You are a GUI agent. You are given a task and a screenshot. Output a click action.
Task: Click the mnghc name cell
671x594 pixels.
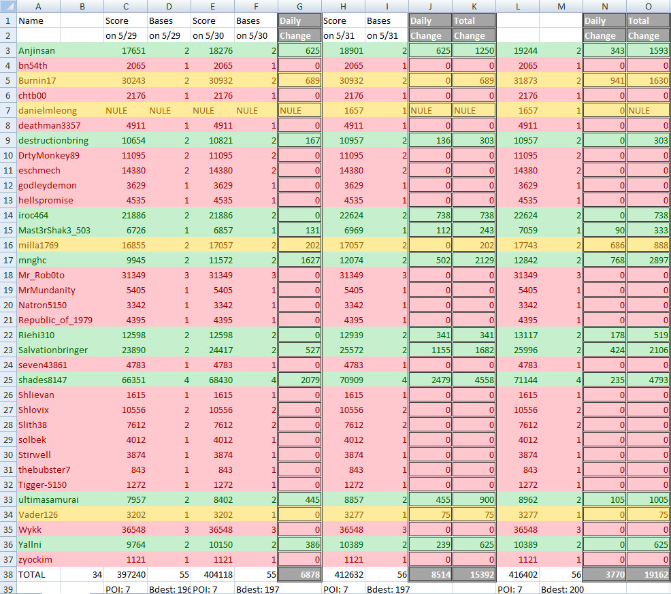click(x=38, y=260)
